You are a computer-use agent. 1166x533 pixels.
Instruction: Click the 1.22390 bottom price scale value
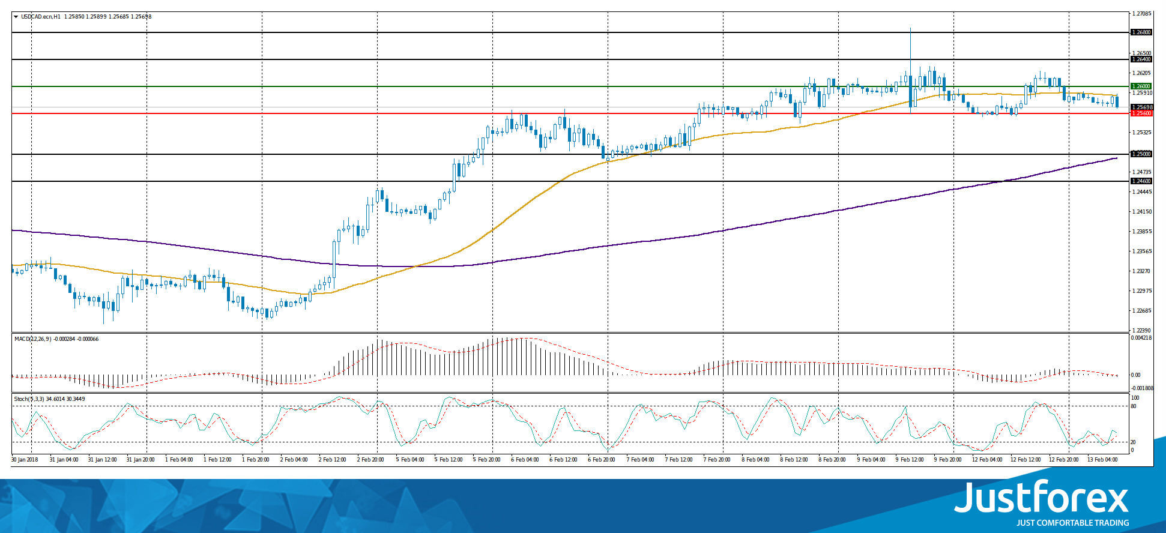pyautogui.click(x=1141, y=330)
